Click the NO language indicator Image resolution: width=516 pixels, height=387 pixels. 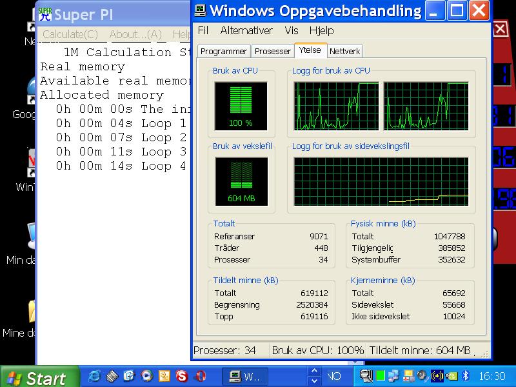[x=333, y=376]
